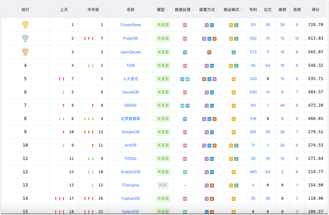Open the 人大金仓 database link
The image size is (329, 215).
coord(130,79)
